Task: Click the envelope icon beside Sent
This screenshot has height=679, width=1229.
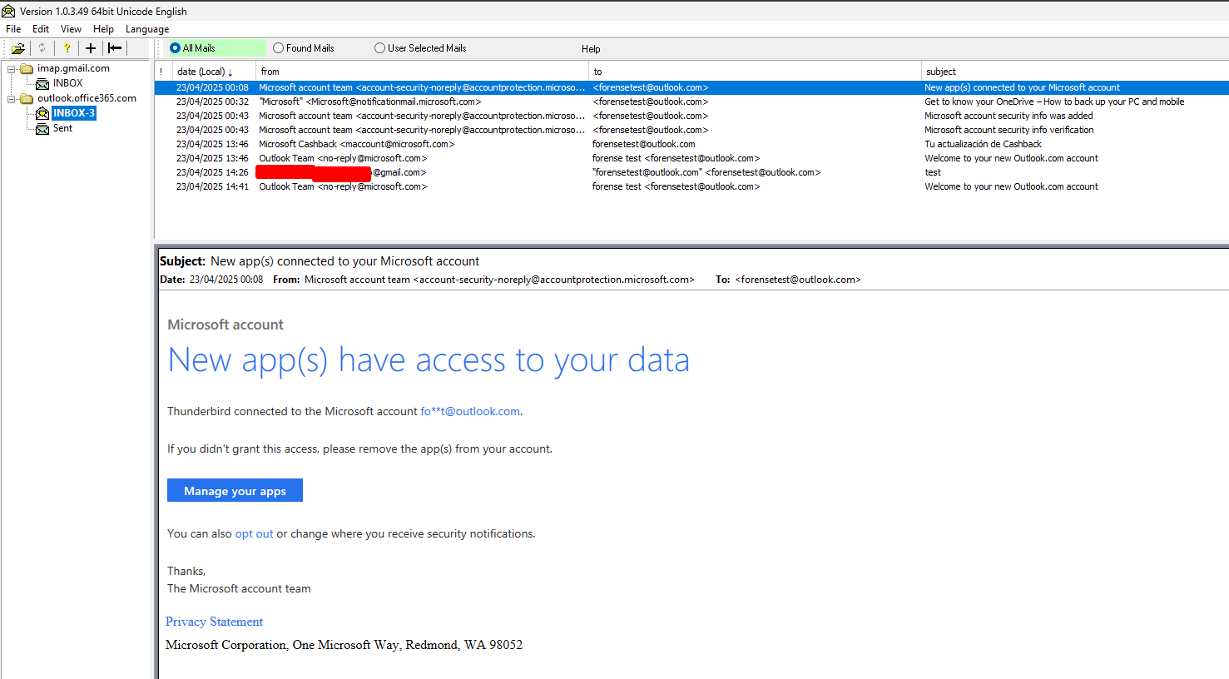Action: [x=42, y=128]
